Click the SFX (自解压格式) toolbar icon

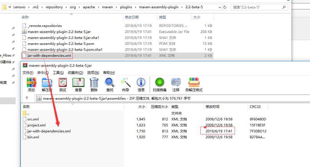[x=194, y=82]
